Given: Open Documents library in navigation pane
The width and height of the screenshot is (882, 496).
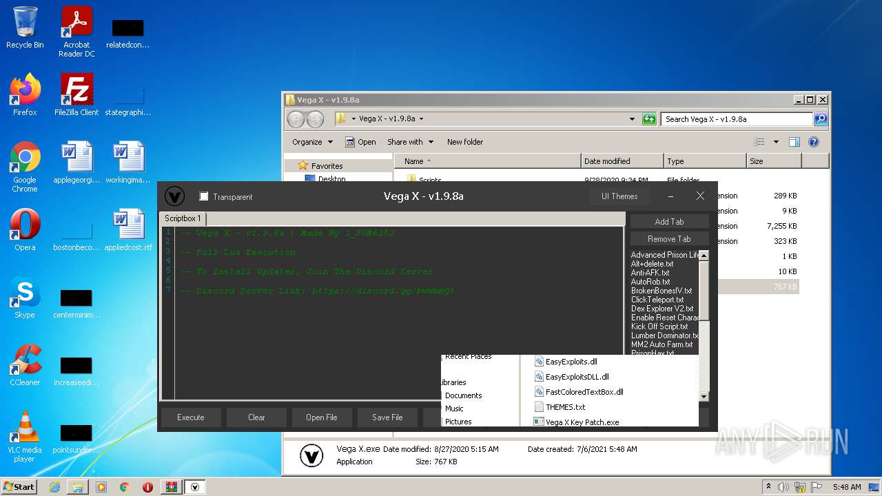Looking at the screenshot, I should (x=463, y=395).
